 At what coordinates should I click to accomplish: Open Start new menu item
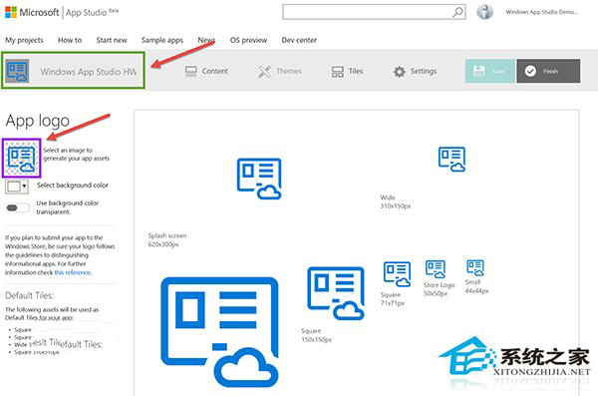coord(112,40)
